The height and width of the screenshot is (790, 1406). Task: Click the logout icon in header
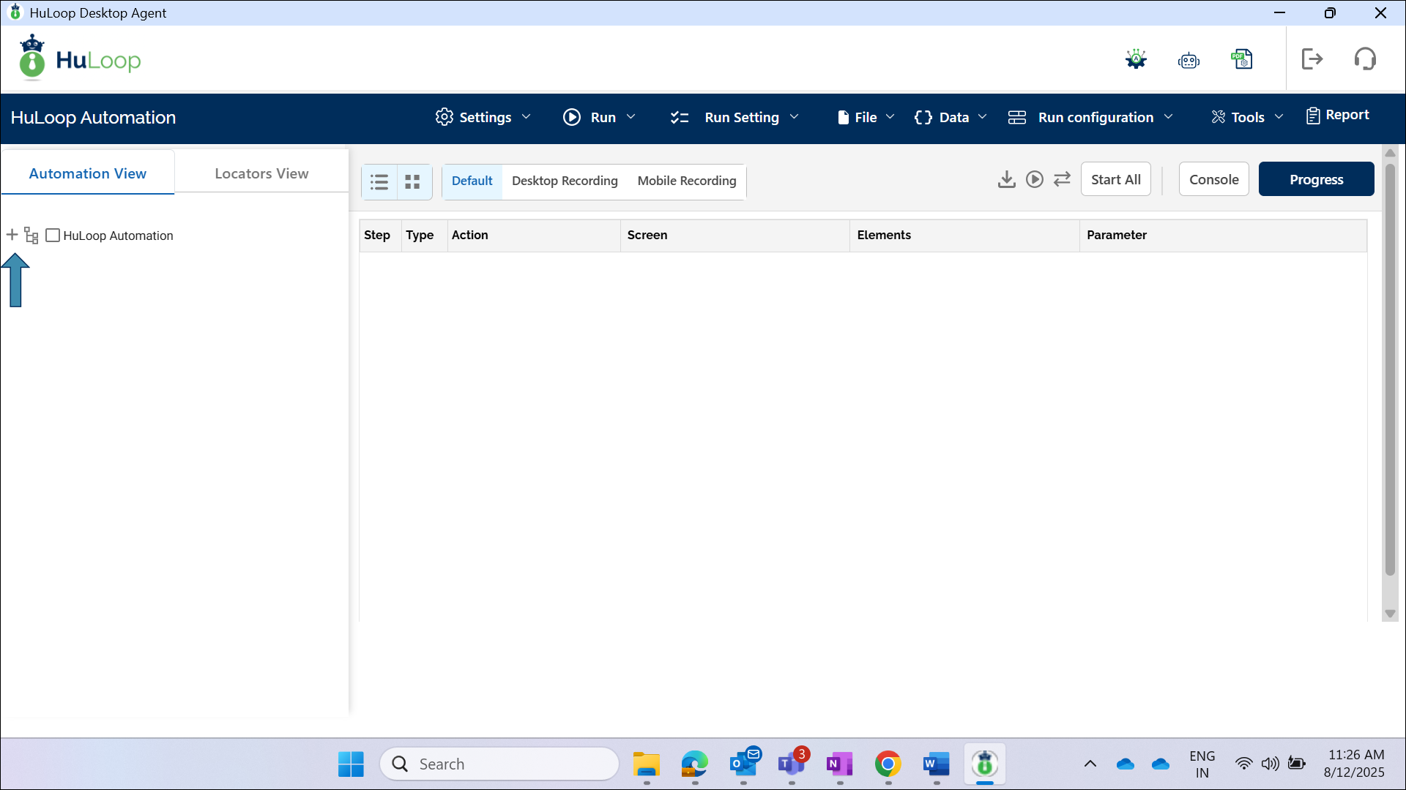[1312, 59]
